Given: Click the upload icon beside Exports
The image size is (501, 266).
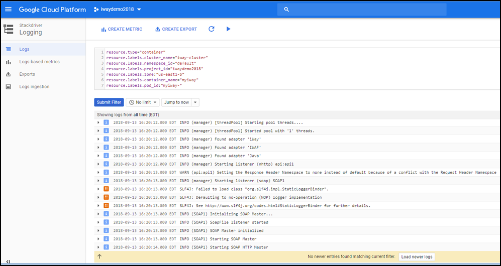Looking at the screenshot, I should coord(9,74).
